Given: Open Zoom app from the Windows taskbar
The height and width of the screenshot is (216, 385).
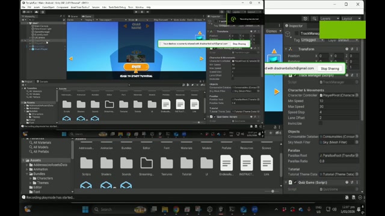Looking at the screenshot, I should pos(254,209).
